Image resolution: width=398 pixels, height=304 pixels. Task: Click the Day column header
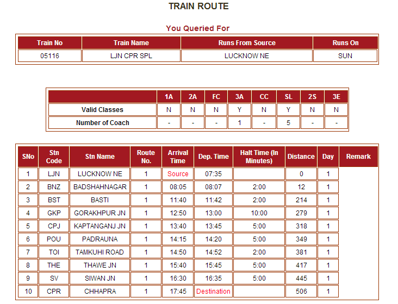[x=328, y=157]
